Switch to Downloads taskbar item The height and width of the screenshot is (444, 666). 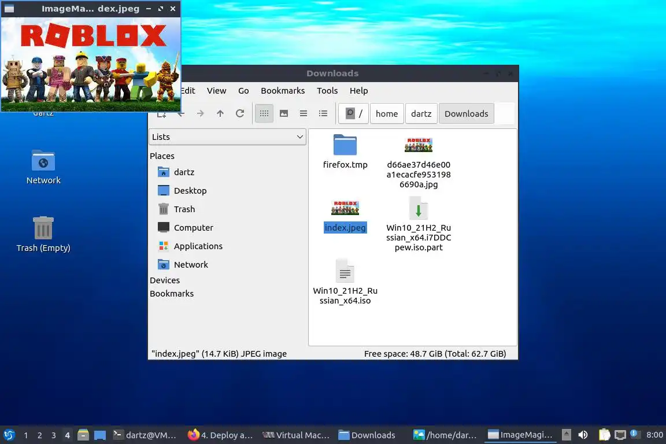(x=367, y=435)
